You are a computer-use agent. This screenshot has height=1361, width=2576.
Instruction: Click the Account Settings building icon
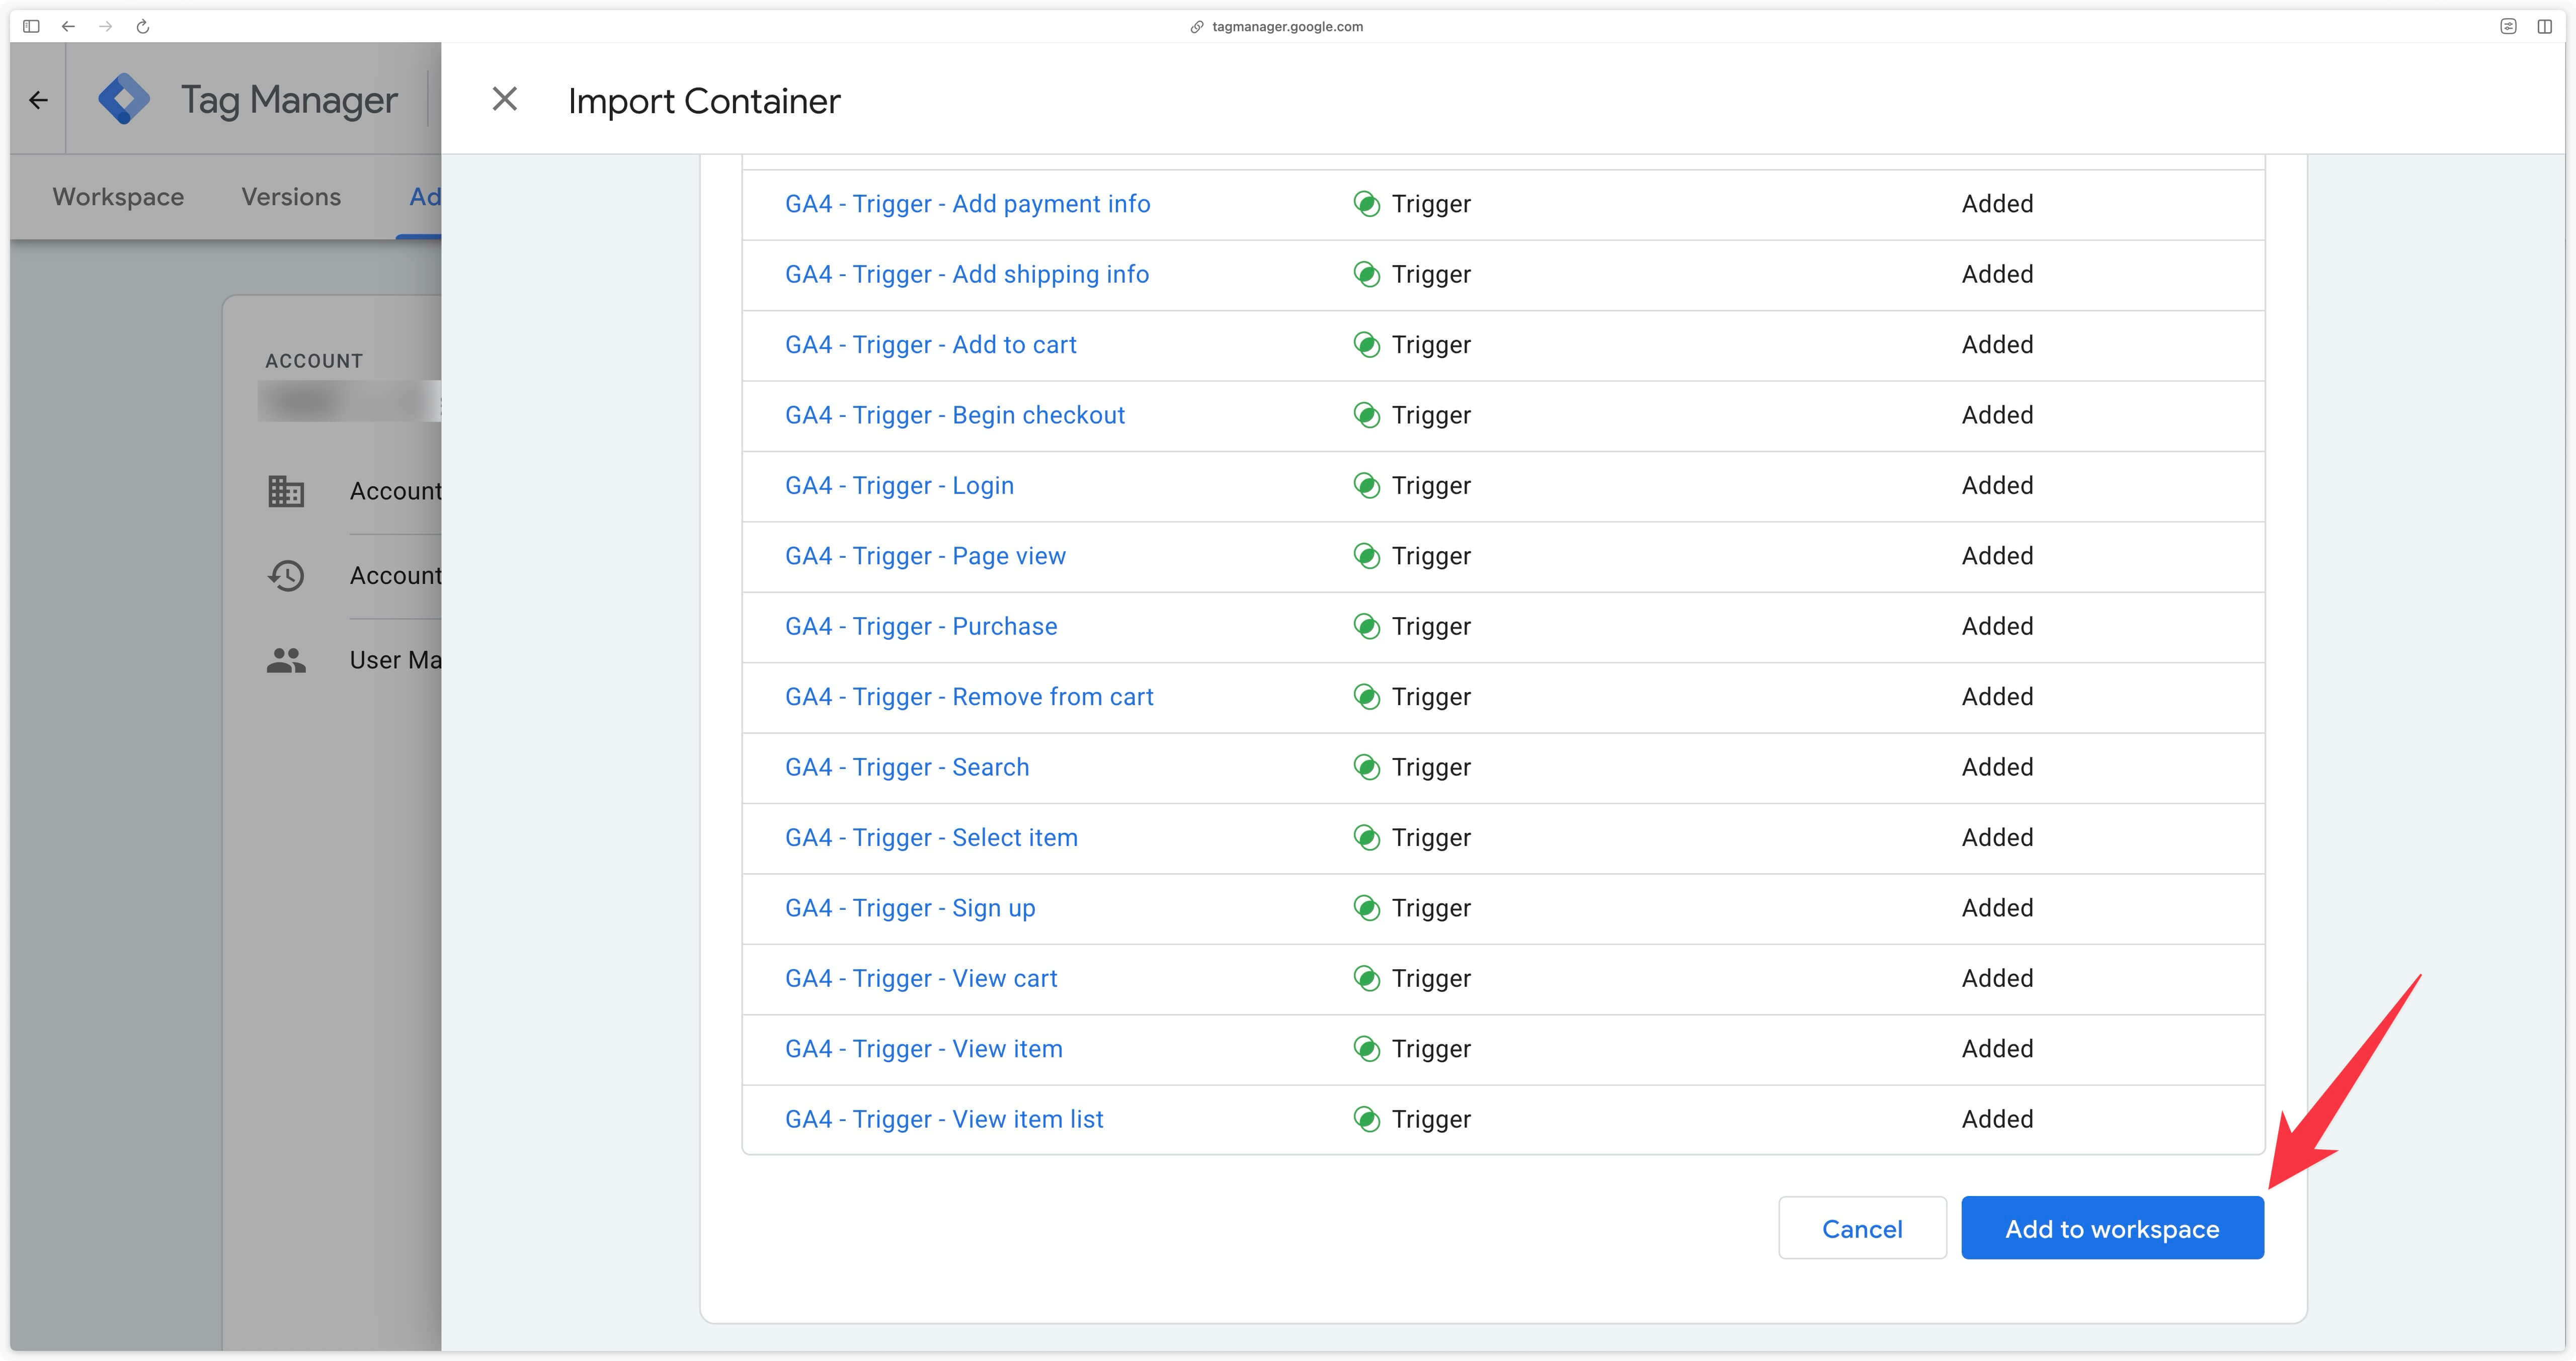click(x=286, y=491)
